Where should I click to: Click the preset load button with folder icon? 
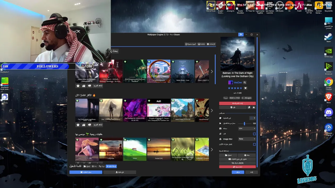click(228, 155)
